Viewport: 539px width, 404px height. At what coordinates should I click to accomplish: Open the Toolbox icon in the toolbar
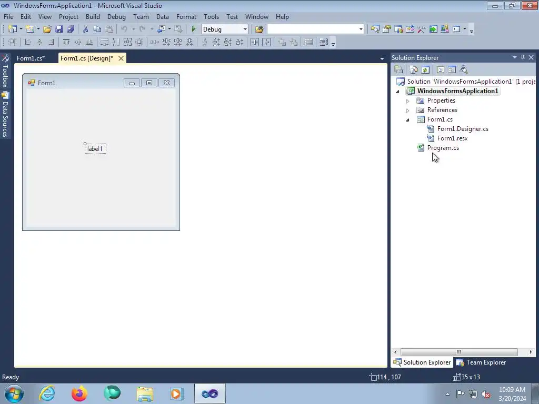422,29
